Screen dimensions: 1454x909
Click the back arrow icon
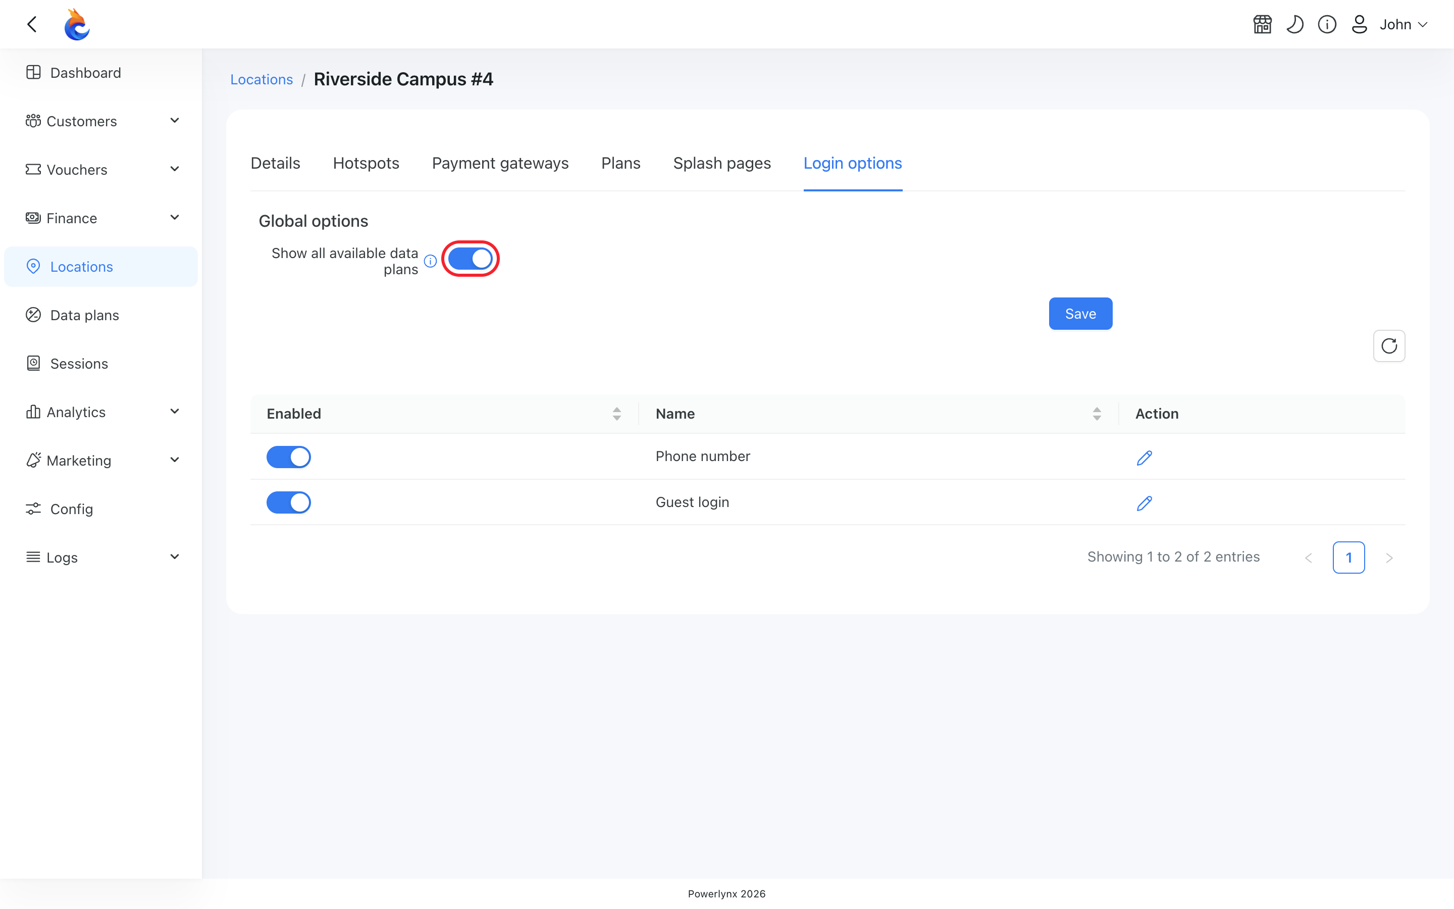point(32,24)
